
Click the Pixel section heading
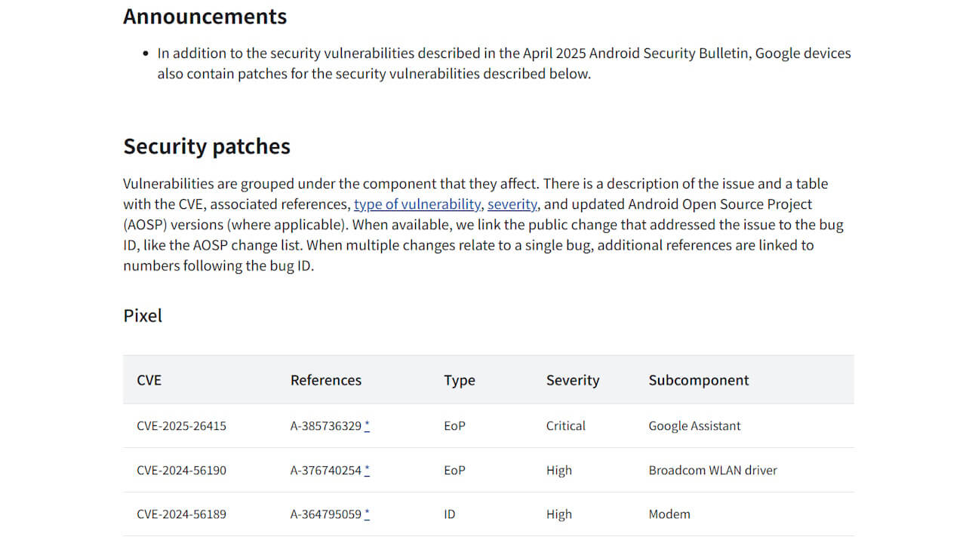[x=143, y=315]
